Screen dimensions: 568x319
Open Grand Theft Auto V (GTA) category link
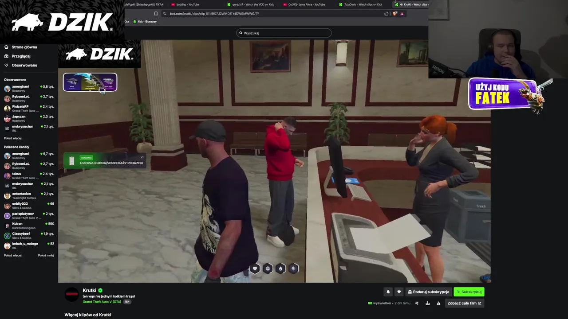[x=102, y=302]
